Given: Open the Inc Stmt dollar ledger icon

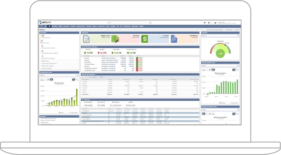Looking at the screenshot, I should point(144,39).
